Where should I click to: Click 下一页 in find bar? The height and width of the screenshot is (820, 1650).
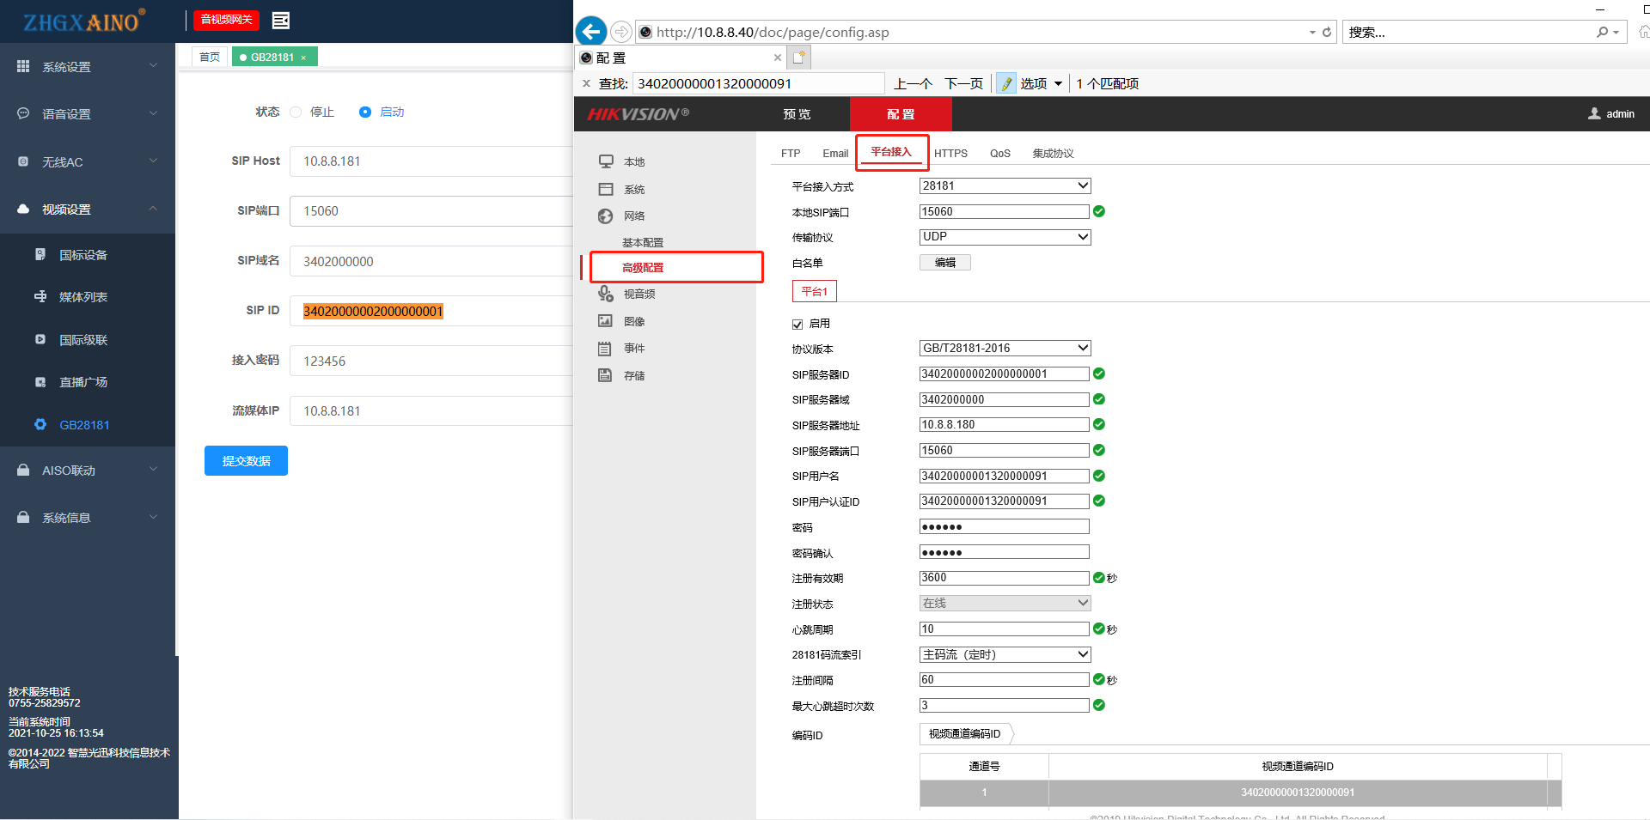963,83
